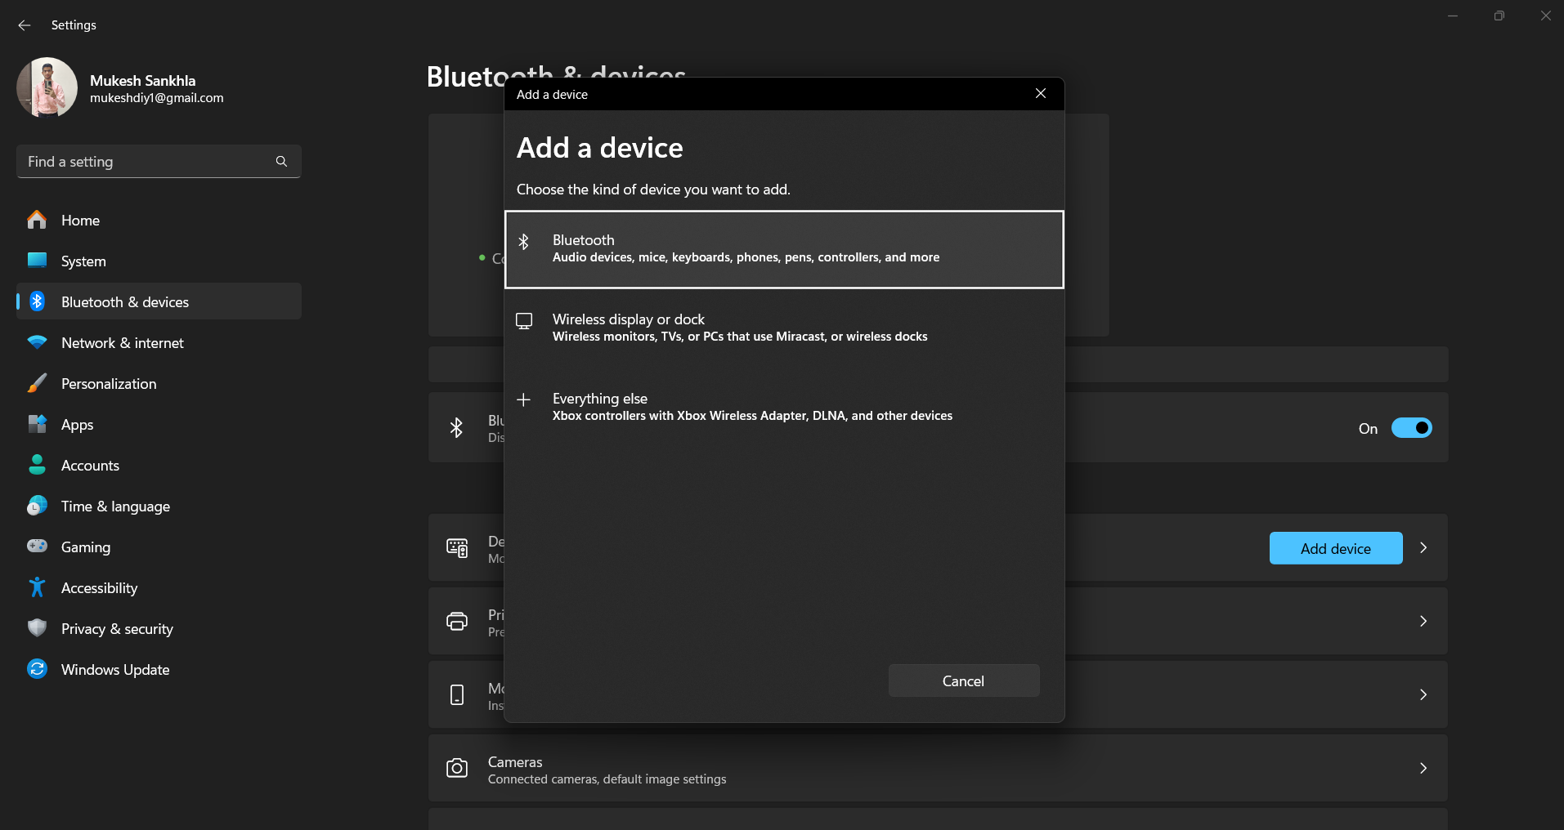Open Mukesh Sankhla profile picture
Viewport: 1564px width, 830px height.
pos(47,87)
